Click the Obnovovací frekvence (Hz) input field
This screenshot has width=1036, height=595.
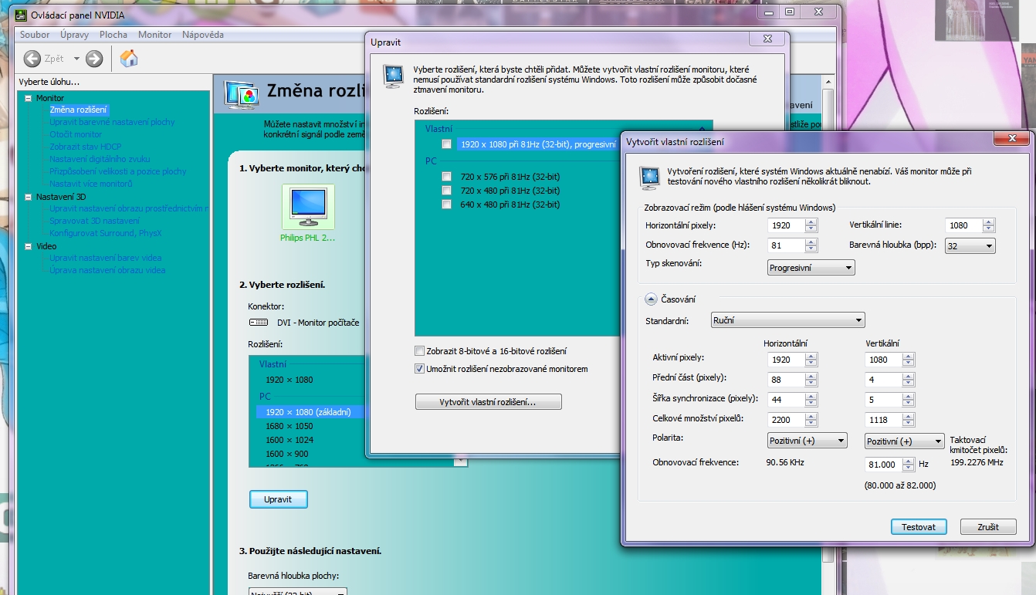[786, 246]
